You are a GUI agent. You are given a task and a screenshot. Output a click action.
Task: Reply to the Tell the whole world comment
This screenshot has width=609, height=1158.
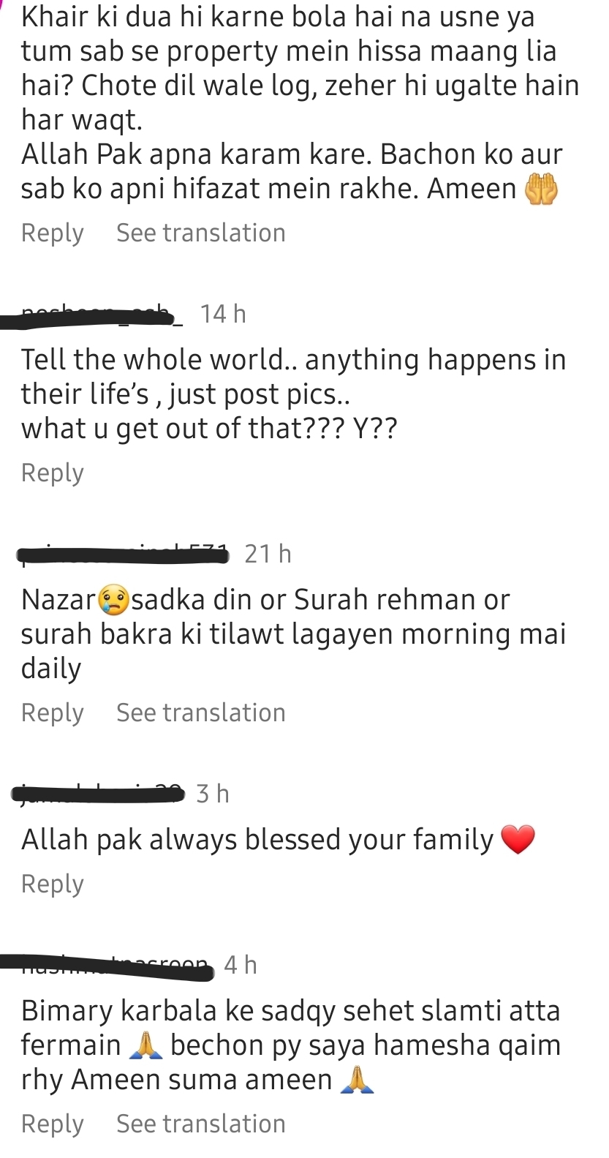(x=53, y=473)
